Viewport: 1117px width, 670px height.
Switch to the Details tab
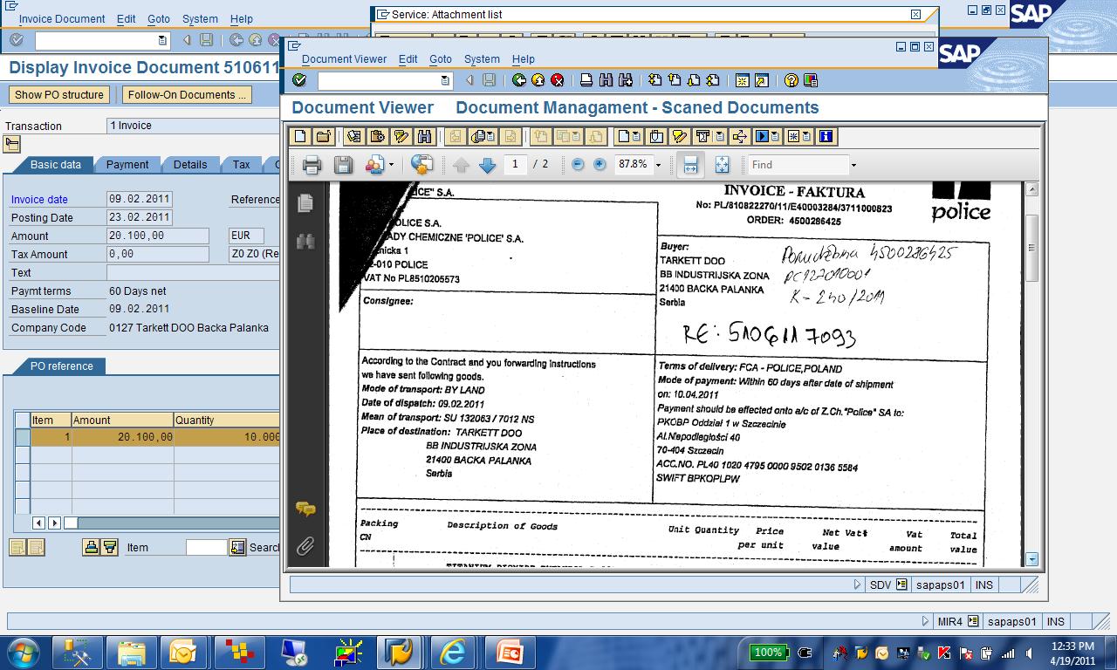coord(190,164)
